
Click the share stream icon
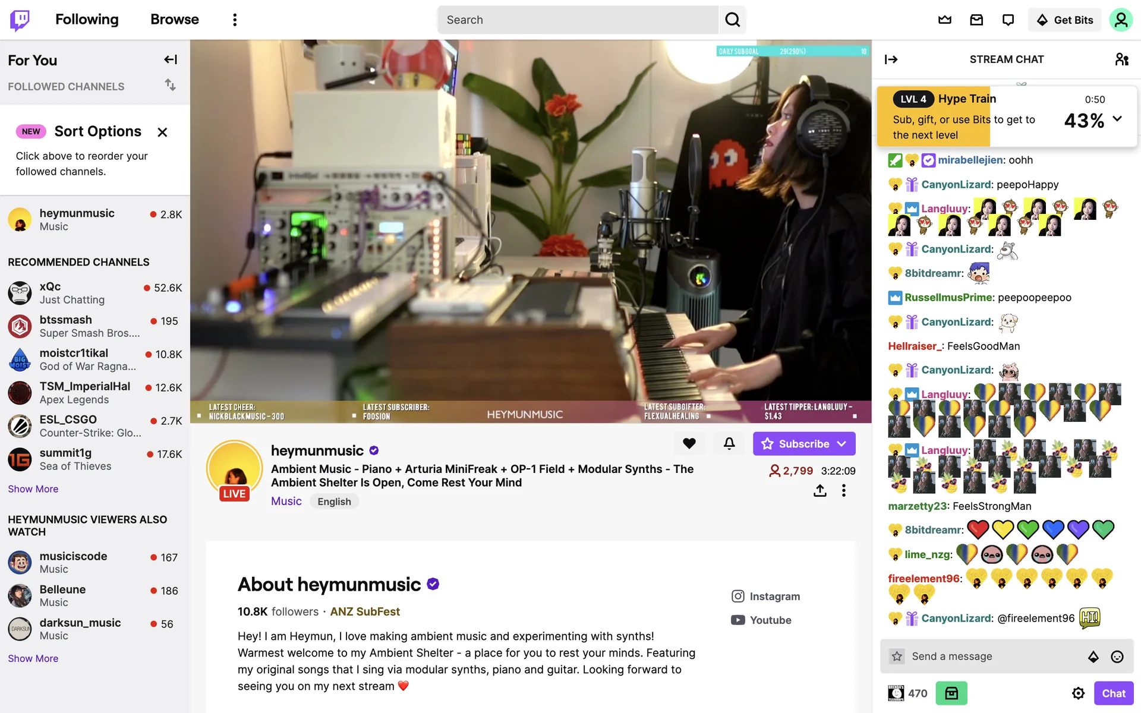click(820, 490)
